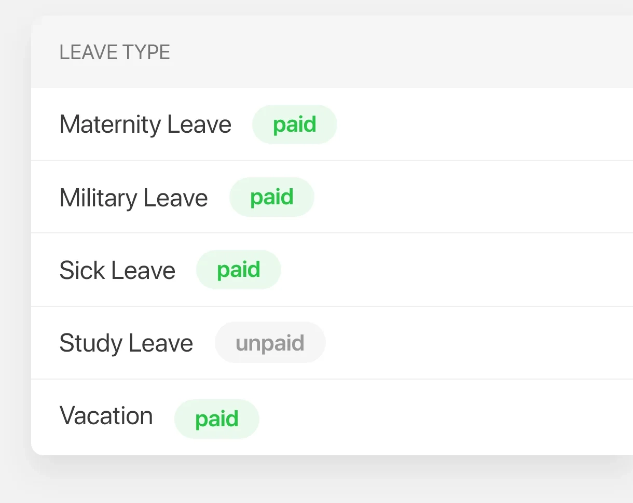
Task: Click the gray unpaid badge
Action: coord(270,343)
